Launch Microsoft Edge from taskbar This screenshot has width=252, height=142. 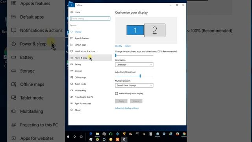pos(91,134)
